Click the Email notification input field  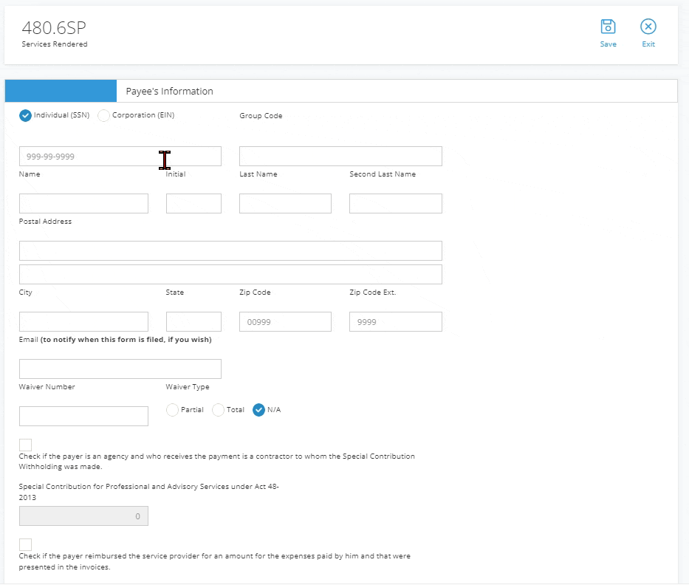[x=120, y=369]
